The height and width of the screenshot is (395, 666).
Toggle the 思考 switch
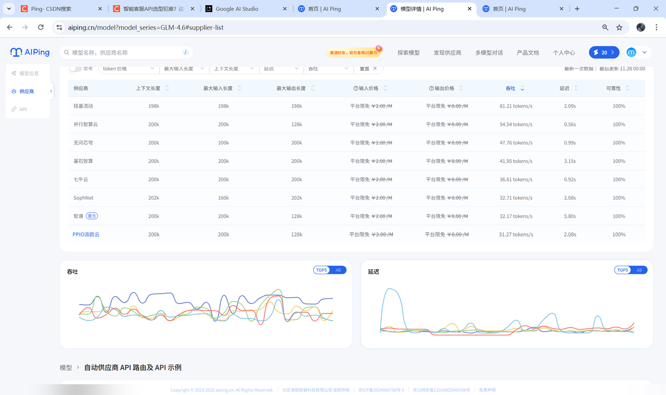(x=76, y=69)
